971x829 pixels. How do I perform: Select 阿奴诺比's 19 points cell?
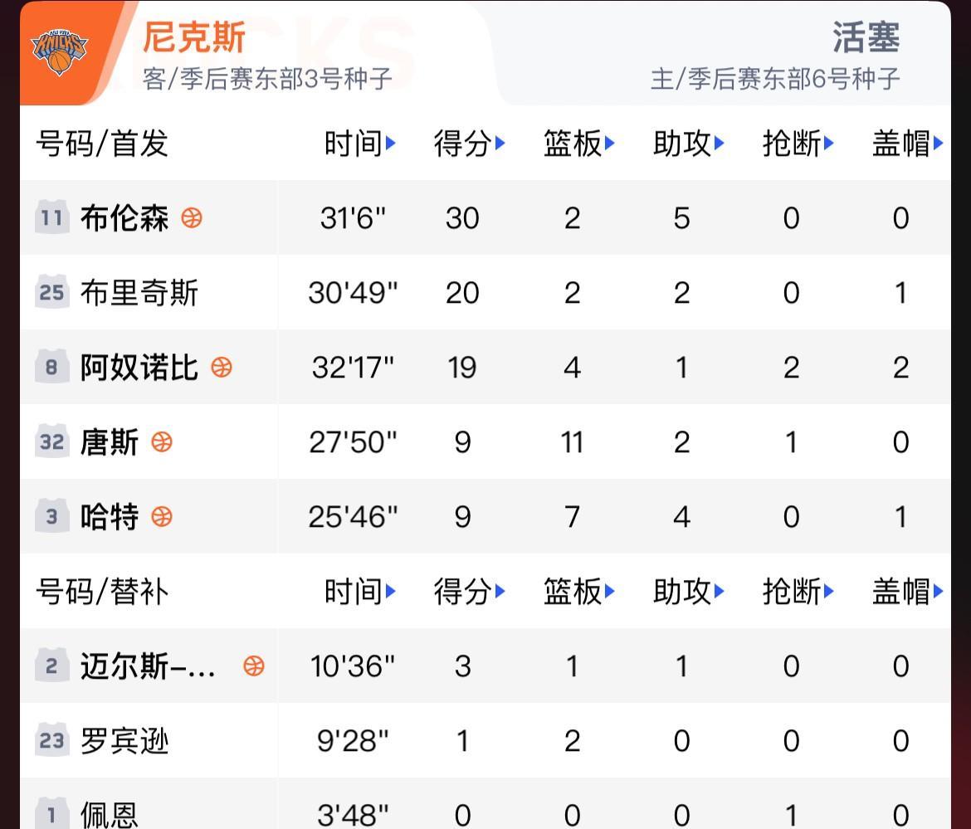click(462, 367)
